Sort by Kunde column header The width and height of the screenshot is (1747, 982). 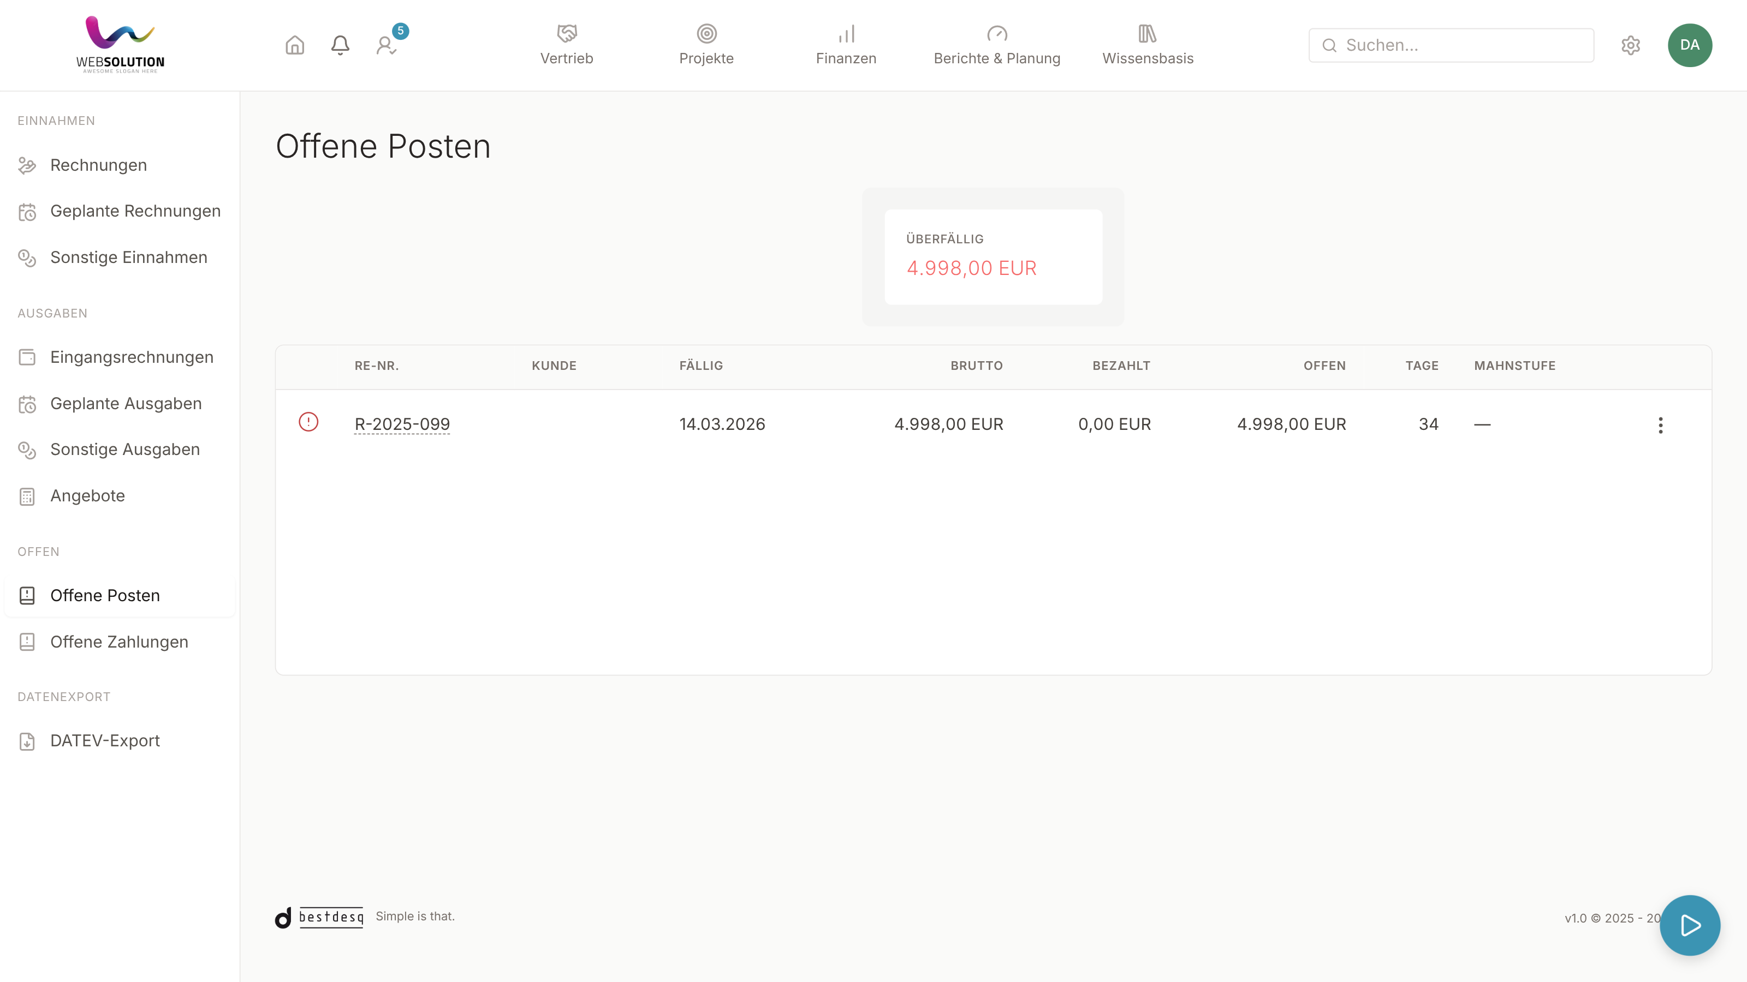click(554, 366)
